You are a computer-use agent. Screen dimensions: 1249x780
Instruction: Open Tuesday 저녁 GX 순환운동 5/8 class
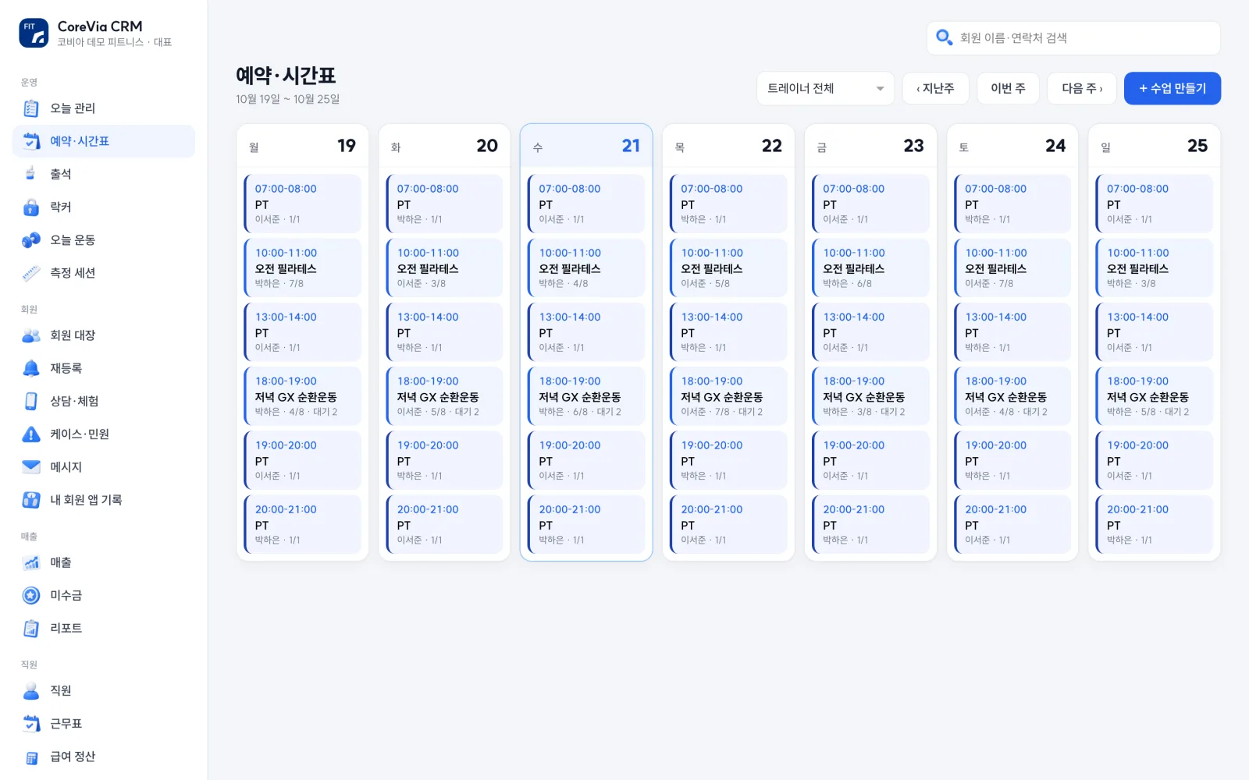[x=444, y=396]
